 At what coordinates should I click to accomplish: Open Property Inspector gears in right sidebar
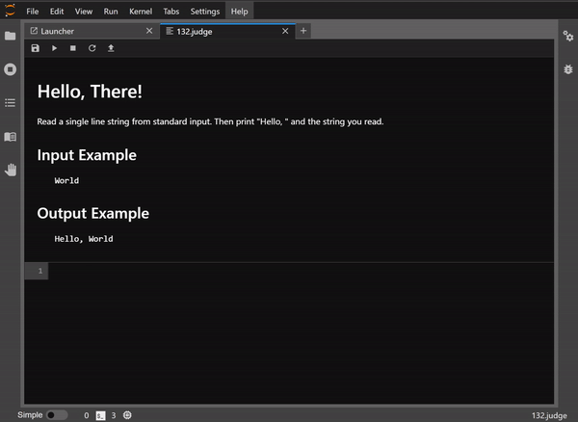(x=567, y=36)
